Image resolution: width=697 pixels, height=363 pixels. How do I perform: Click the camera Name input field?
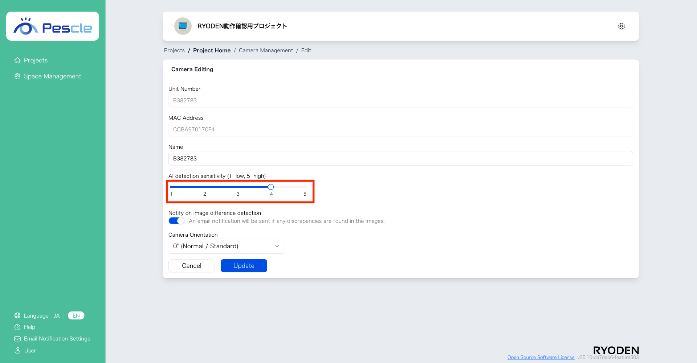pos(400,159)
